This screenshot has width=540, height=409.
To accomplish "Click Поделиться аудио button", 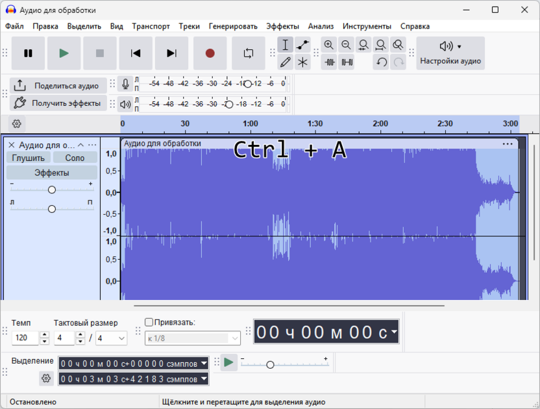I will click(58, 86).
